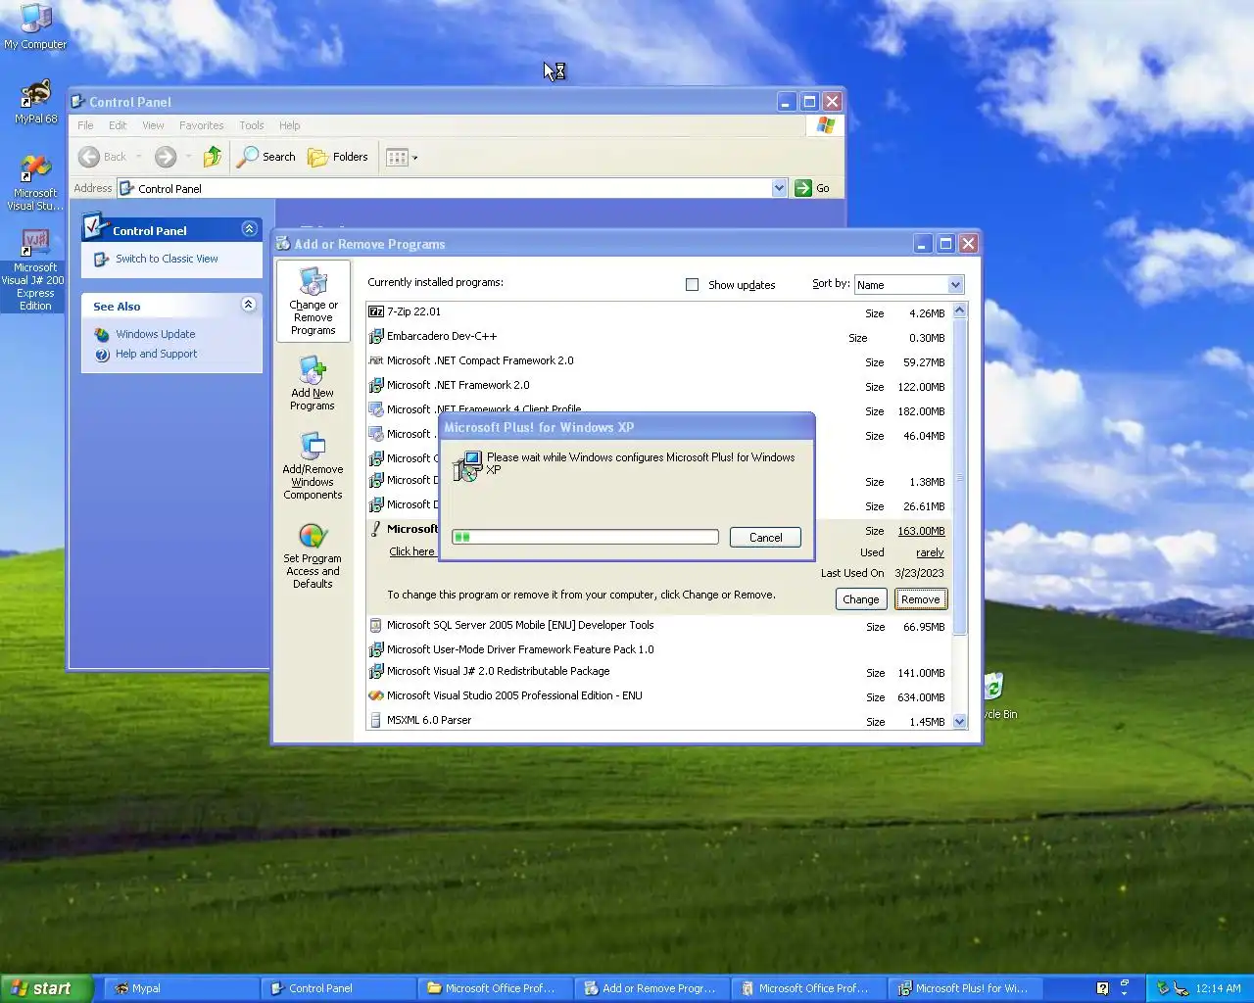1254x1003 pixels.
Task: Select Change or Remove Programs sidebar icon
Action: tap(313, 301)
